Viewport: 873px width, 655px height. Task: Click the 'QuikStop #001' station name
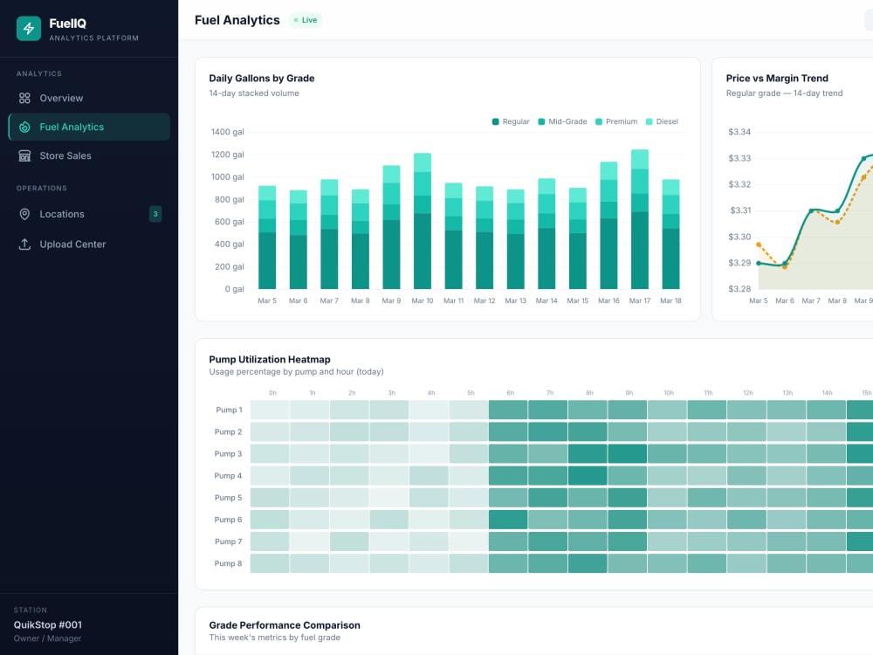(x=48, y=625)
